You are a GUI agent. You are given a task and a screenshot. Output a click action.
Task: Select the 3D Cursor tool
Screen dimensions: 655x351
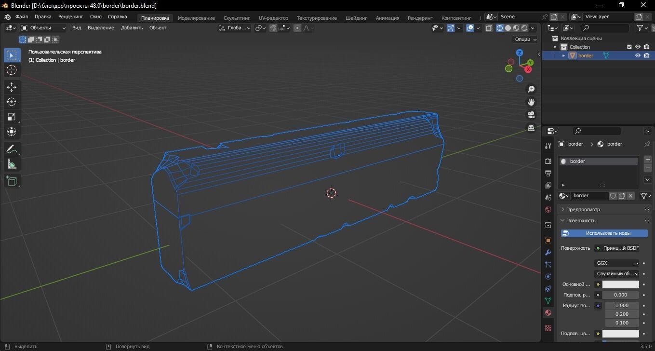click(12, 70)
